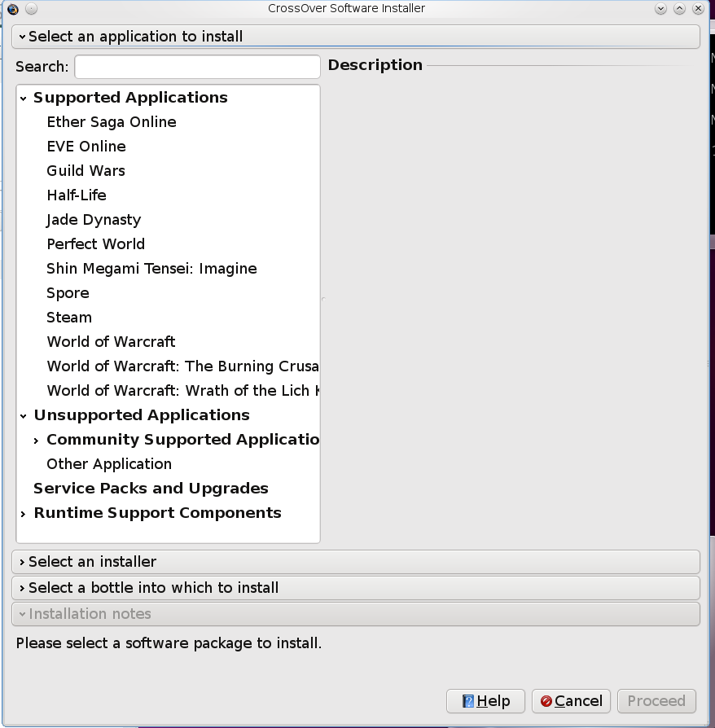Cancel the software installer

click(571, 700)
